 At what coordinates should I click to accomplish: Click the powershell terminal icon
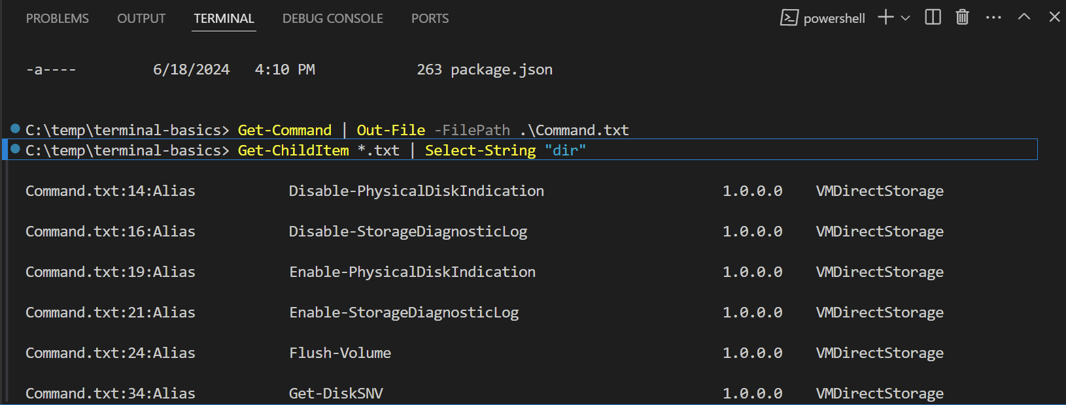click(x=789, y=18)
